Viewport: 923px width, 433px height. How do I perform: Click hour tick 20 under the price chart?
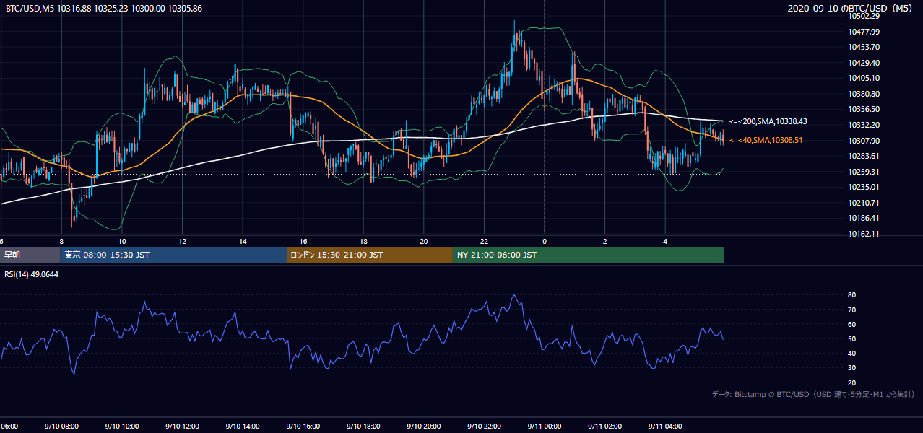pos(424,242)
